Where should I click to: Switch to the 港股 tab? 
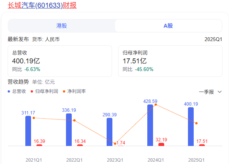tap(61, 26)
